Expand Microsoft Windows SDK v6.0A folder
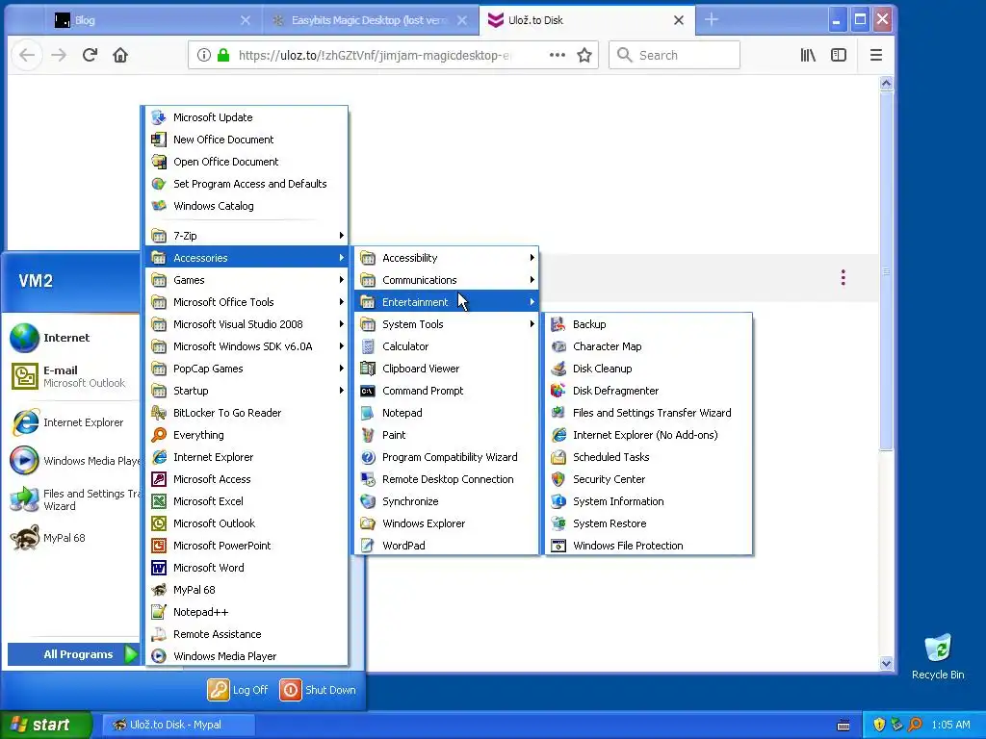Screen dimensions: 986x739 [246, 346]
